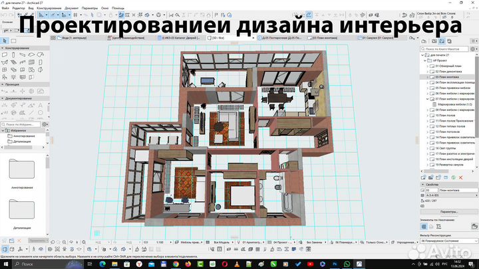The height and width of the screenshot is (269, 479).
Task: Toggle third Элементы по Умолчанию button
Action: [438, 226]
